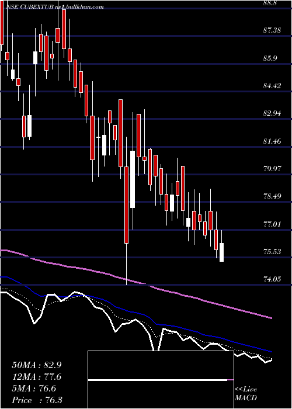Image resolution: width=292 pixels, height=409 pixels.
Task: Click the 85.9 price axis label
Action: pyautogui.click(x=270, y=58)
